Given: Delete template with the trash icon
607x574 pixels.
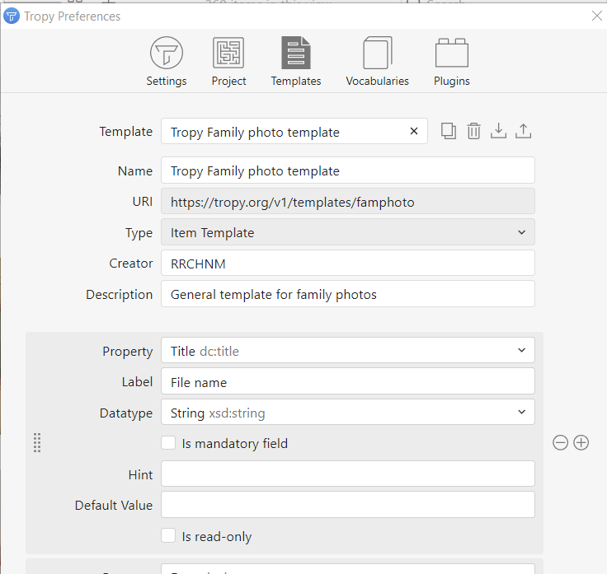Looking at the screenshot, I should click(473, 131).
